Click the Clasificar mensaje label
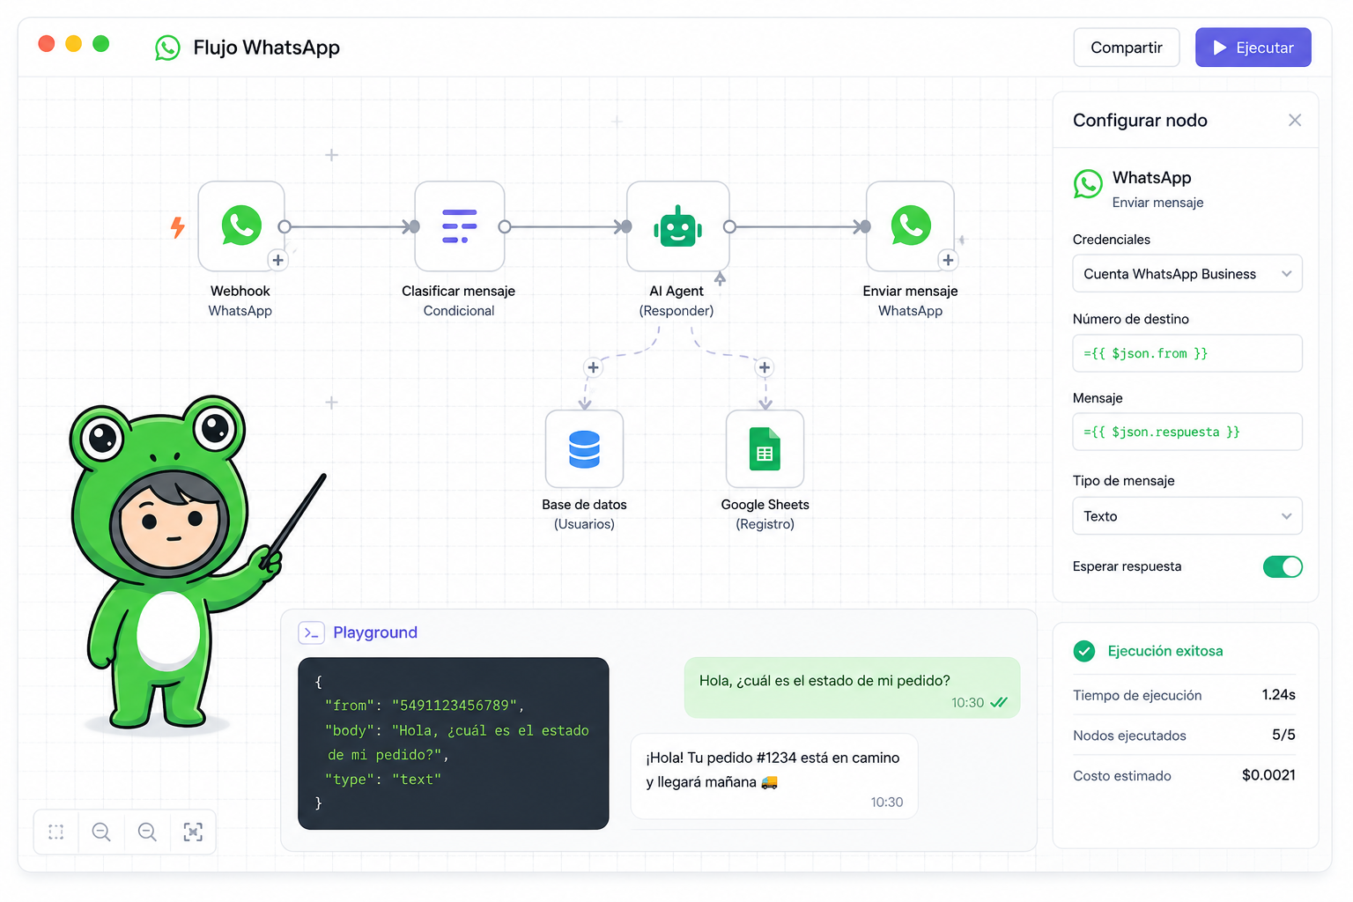The image size is (1353, 902). click(x=459, y=291)
